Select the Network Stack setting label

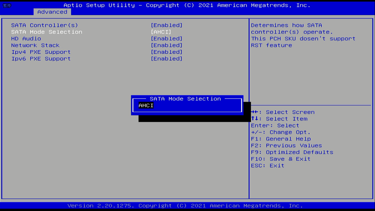click(x=35, y=45)
